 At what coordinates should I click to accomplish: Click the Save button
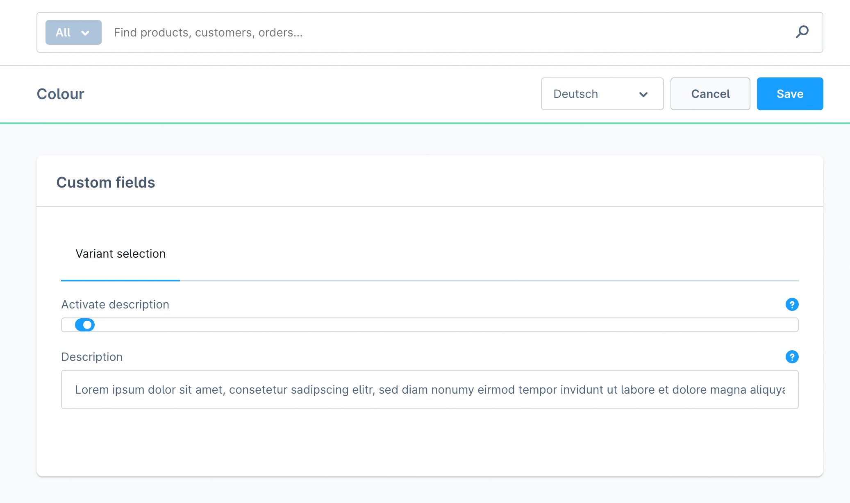tap(789, 93)
